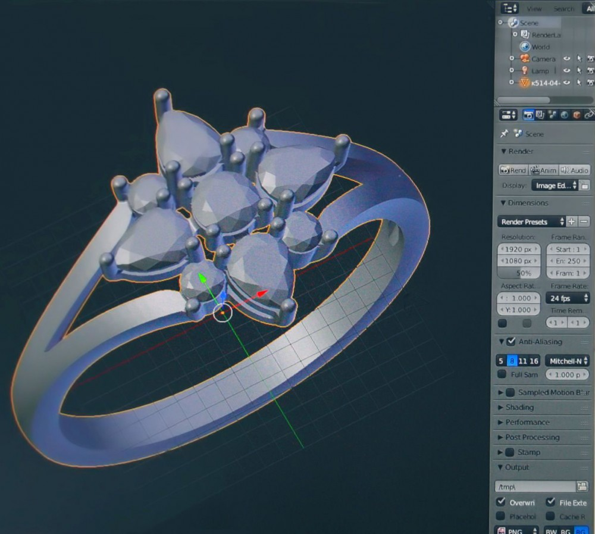Toggle Lamp renderability camera icon

[590, 71]
